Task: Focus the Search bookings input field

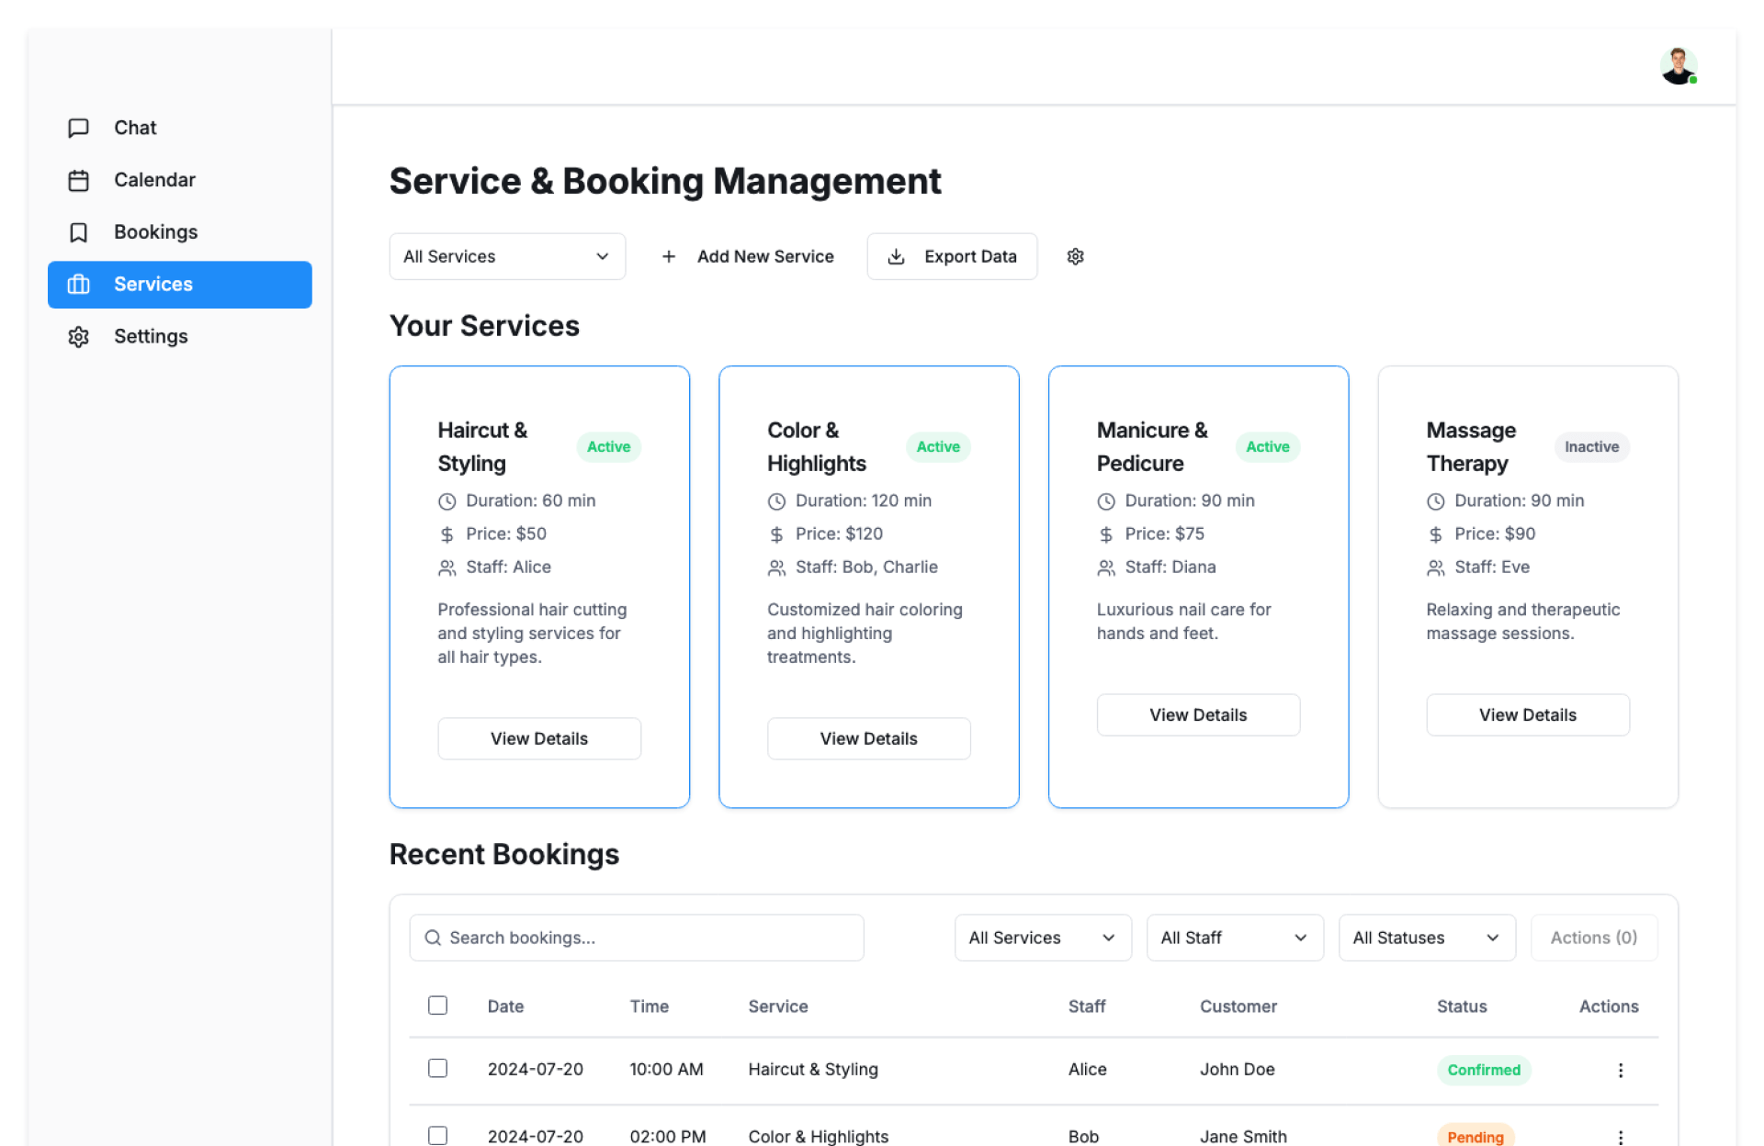Action: click(x=636, y=938)
